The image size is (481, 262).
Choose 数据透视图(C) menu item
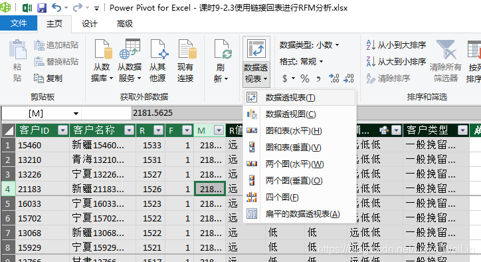coord(300,114)
